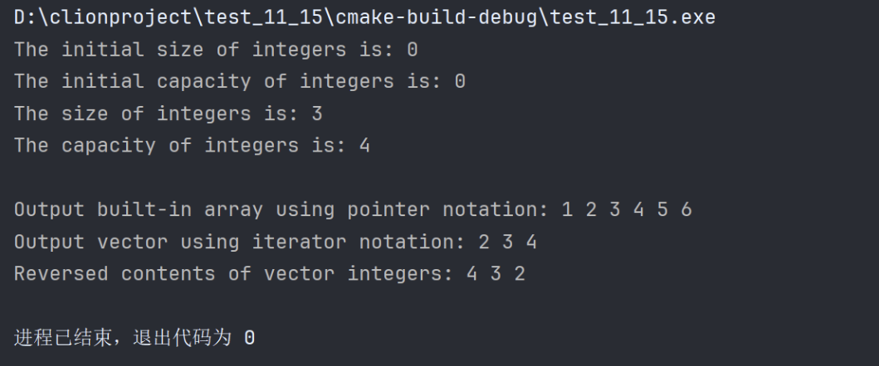Click the 'initial size of integers' output line
Viewport: 879px width, 366px height.
point(216,50)
